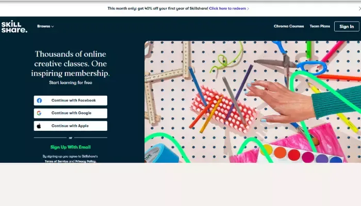This screenshot has width=361, height=206.
Task: Click the Skillshare logo
Action: pos(14,26)
